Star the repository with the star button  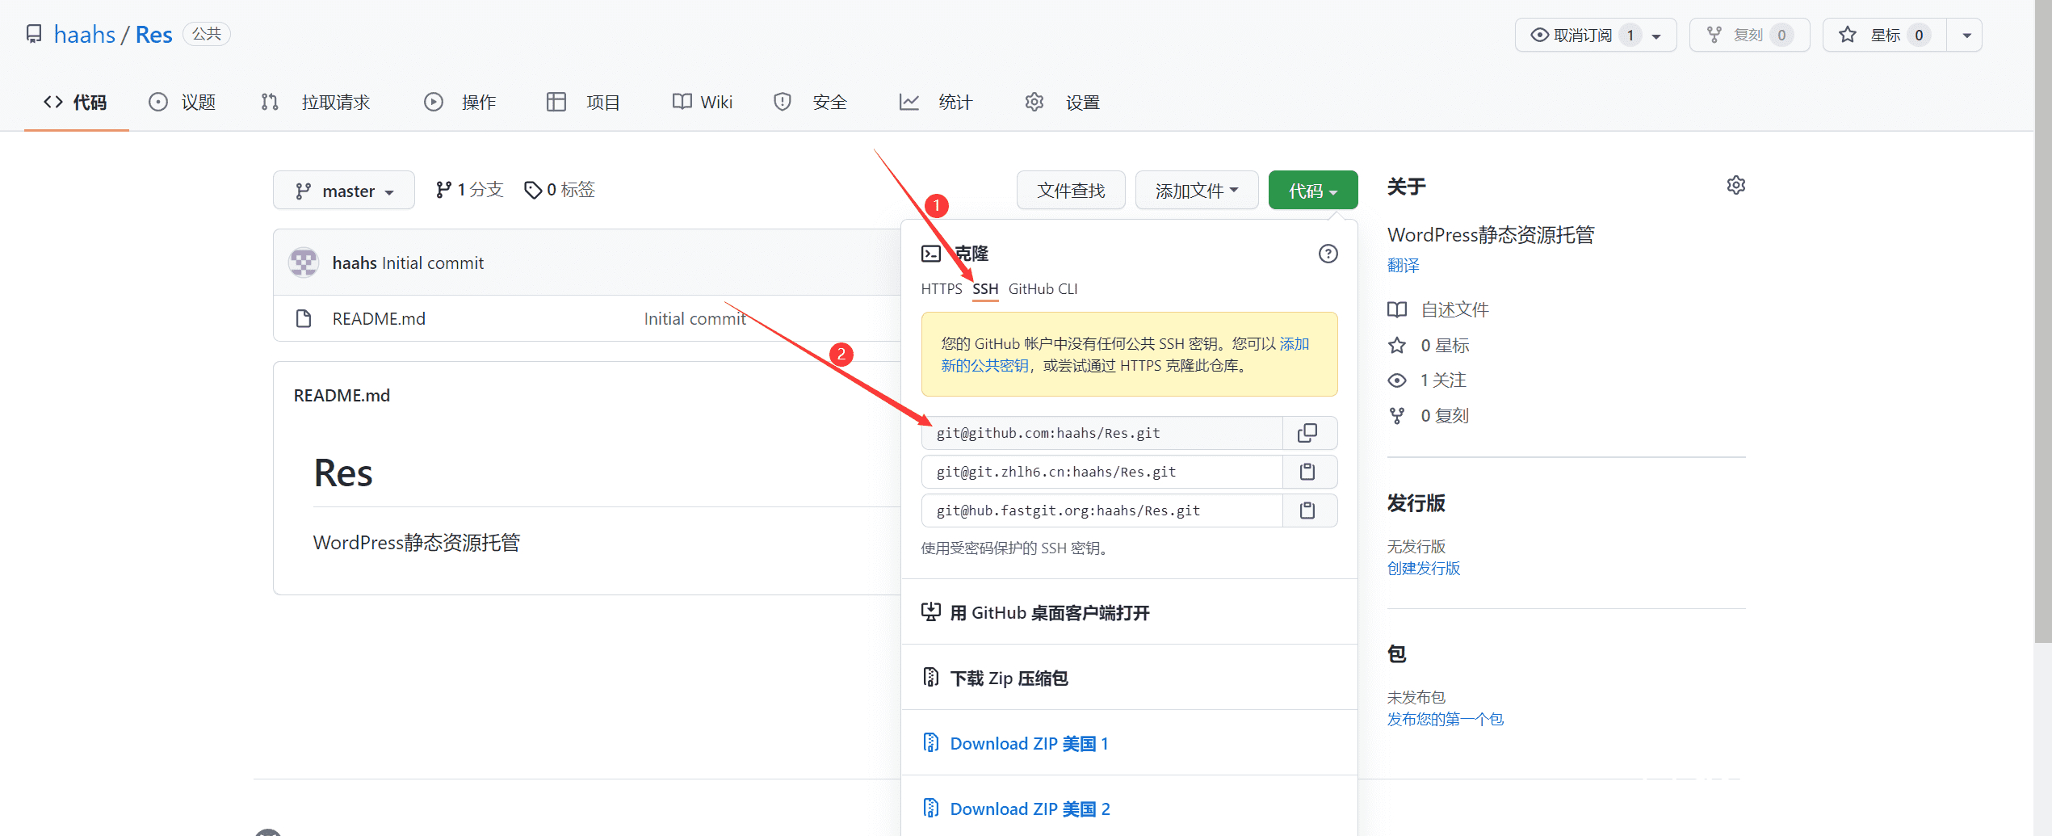coord(1883,35)
